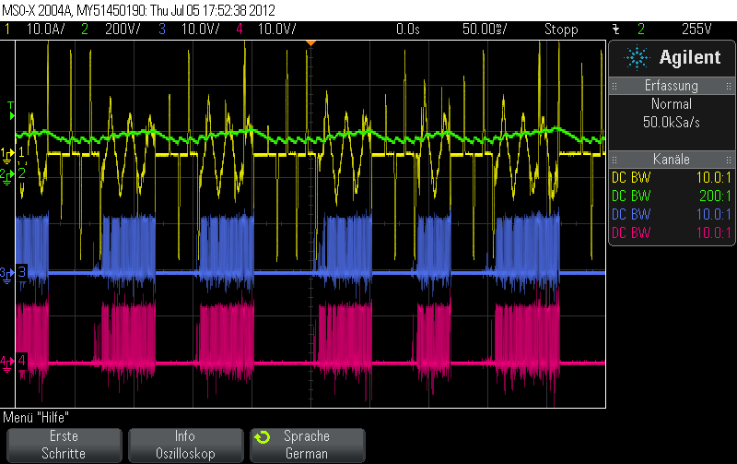This screenshot has height=464, width=737.
Task: Click the green rotate icon on Sprache
Action: [263, 437]
